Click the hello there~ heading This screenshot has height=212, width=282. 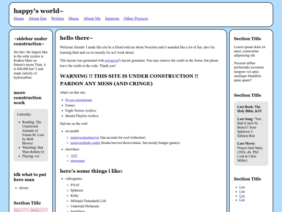pyautogui.click(x=76, y=38)
